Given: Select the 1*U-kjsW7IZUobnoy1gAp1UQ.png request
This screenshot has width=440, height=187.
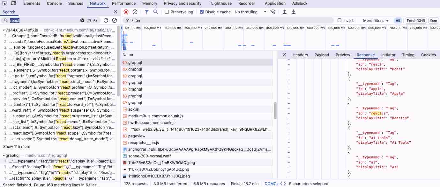Looking at the screenshot, I should coord(197,169).
